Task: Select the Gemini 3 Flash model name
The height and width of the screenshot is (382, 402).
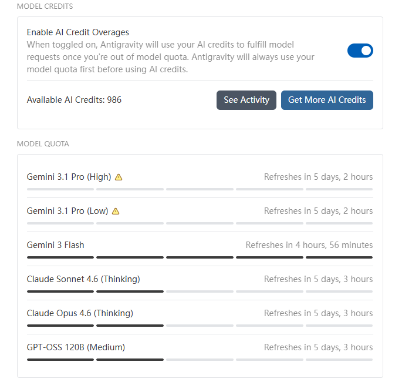Action: (55, 245)
